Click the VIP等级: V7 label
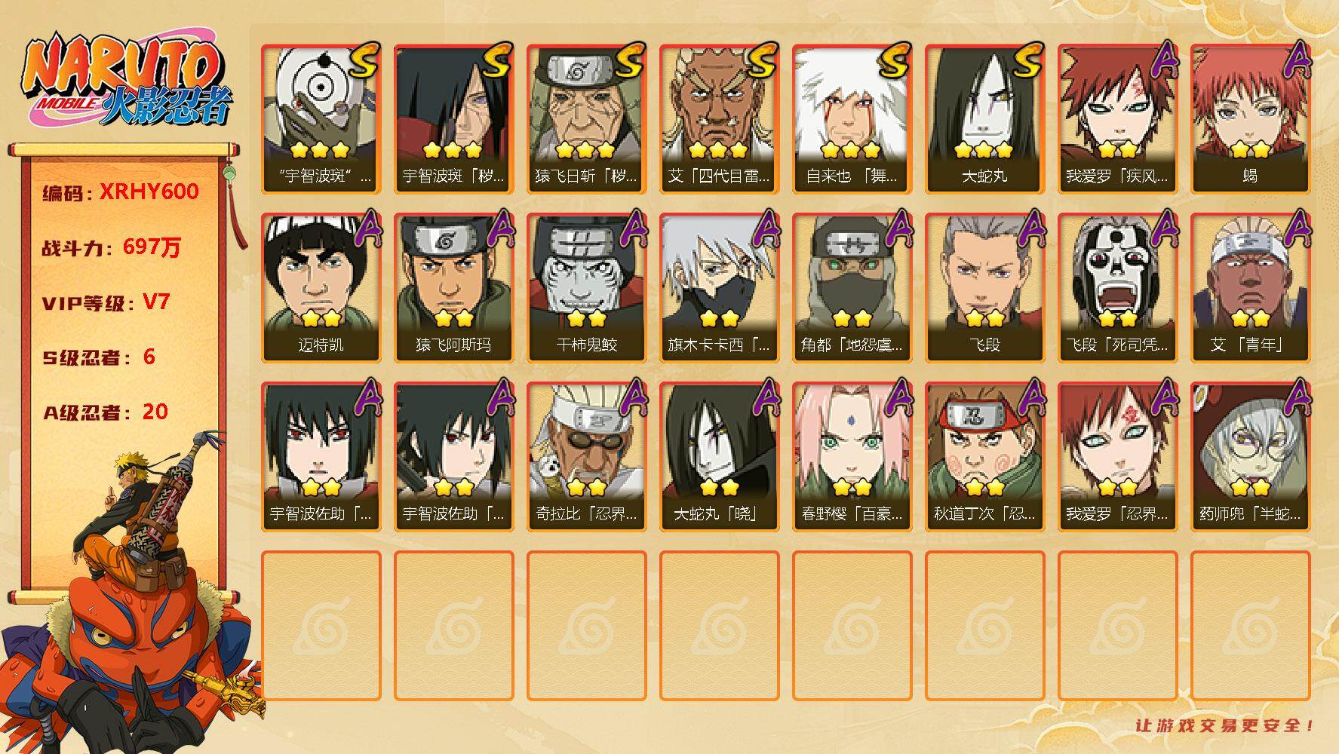Viewport: 1339px width, 754px height. [x=106, y=302]
